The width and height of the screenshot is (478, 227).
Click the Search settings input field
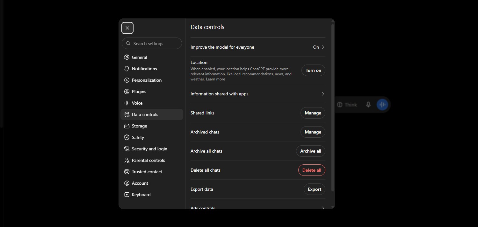152,44
